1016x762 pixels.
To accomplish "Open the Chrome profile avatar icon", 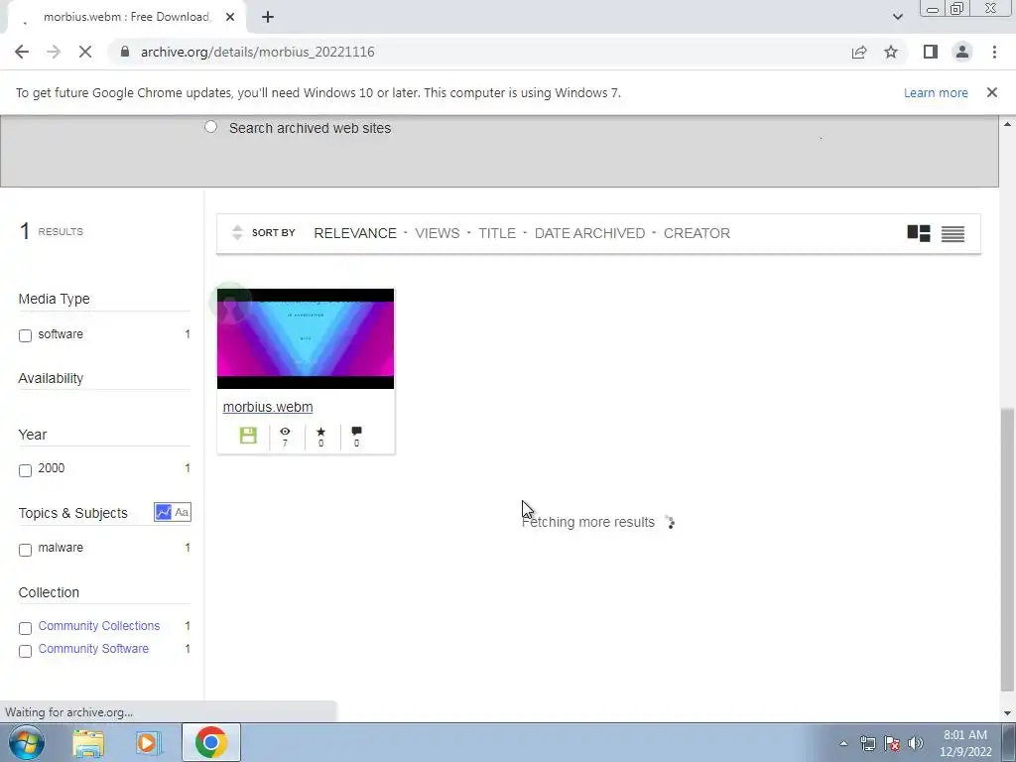I will click(x=962, y=52).
